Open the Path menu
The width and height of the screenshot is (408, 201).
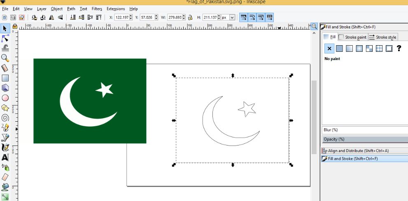pyautogui.click(x=71, y=9)
